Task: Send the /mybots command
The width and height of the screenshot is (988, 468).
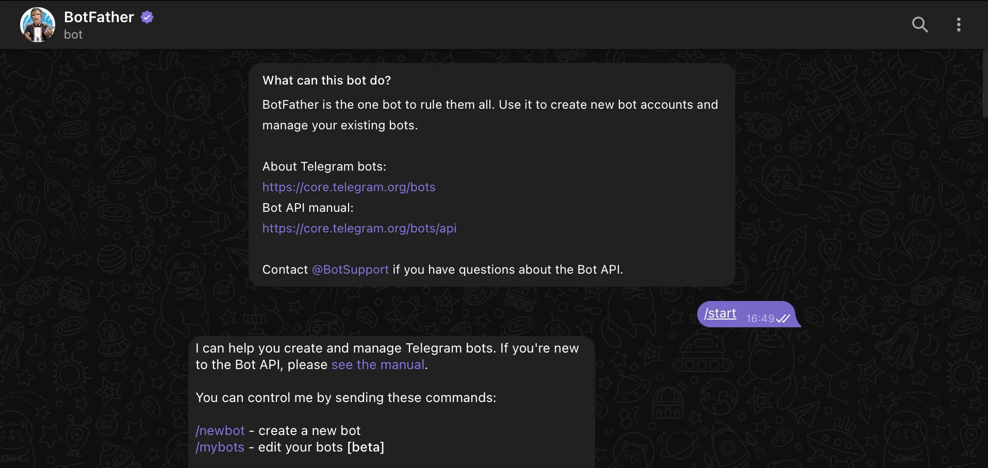Action: pyautogui.click(x=220, y=447)
